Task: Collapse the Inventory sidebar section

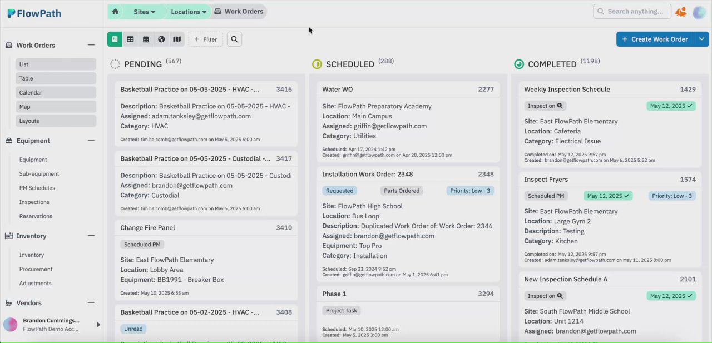Action: pos(91,236)
